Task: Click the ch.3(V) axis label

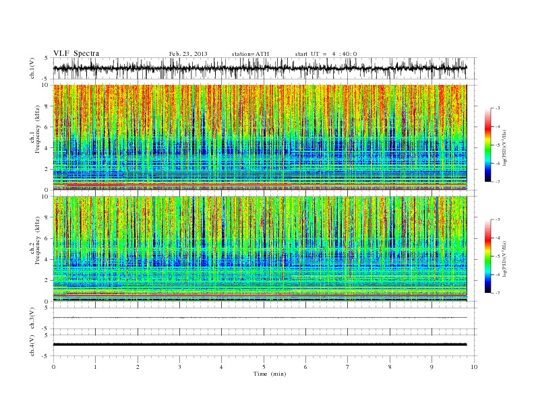Action: click(x=32, y=318)
